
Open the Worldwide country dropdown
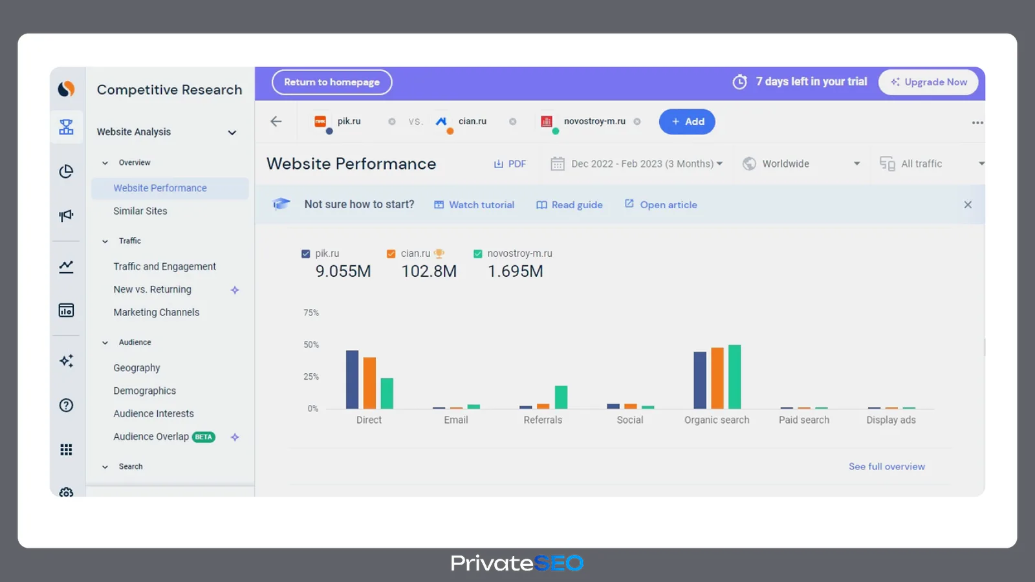click(802, 164)
